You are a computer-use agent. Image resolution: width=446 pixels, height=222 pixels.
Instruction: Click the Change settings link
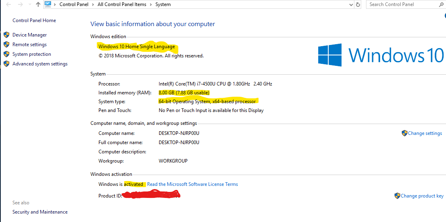[425, 133]
